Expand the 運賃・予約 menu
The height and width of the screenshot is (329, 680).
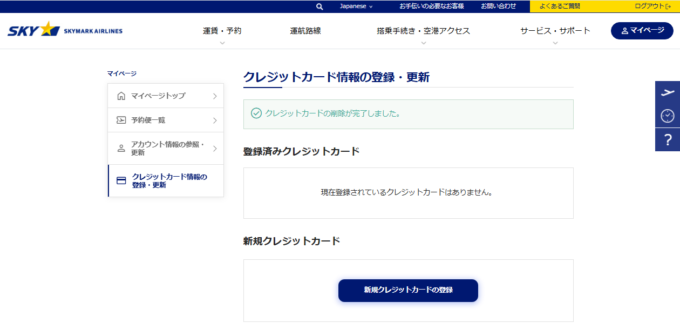222,31
